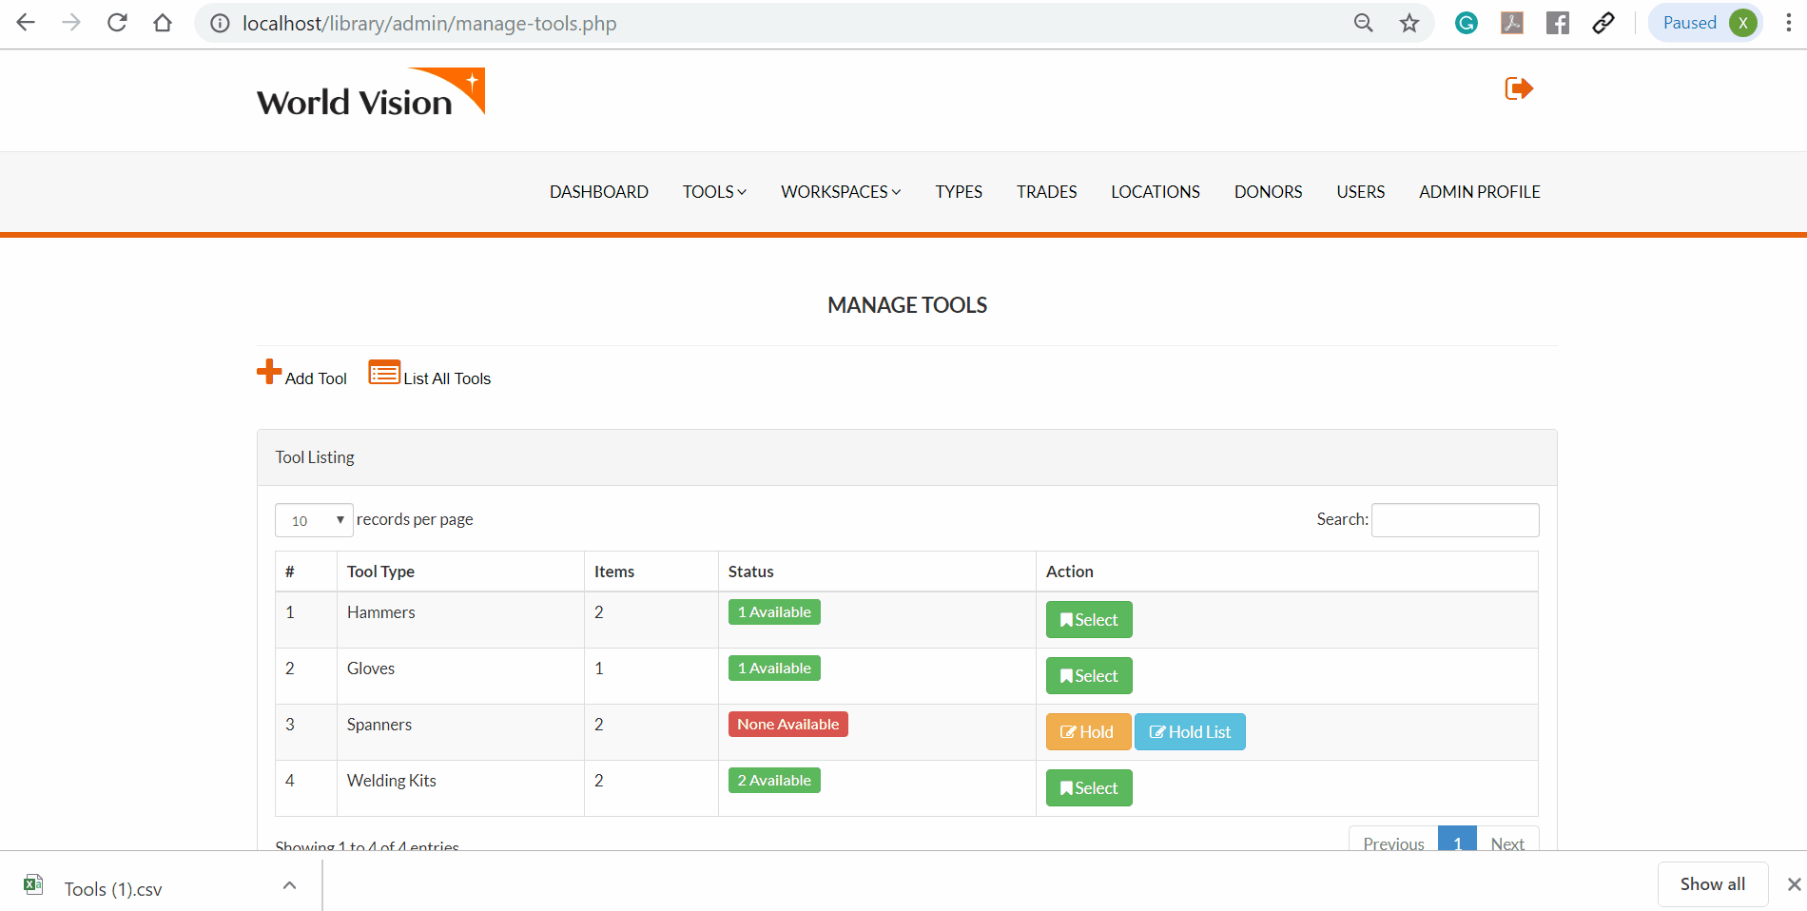
Task: Open the records per page dropdown
Action: click(x=314, y=520)
